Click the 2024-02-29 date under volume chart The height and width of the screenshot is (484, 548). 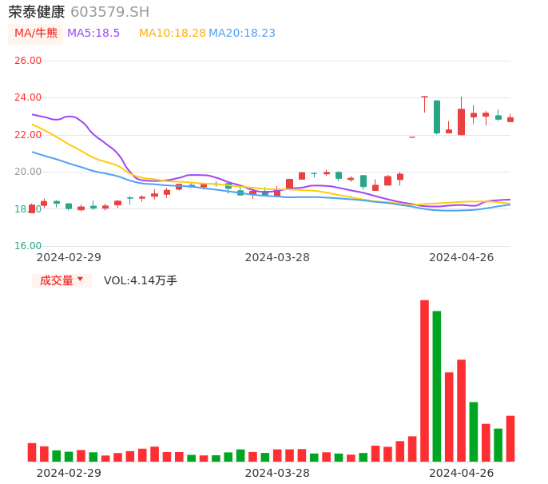click(69, 473)
